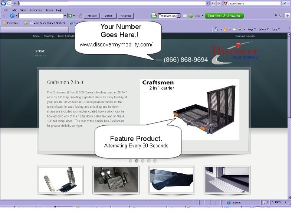Click the Translate toolbar button
The height and width of the screenshot is (213, 292).
coord(91,16)
